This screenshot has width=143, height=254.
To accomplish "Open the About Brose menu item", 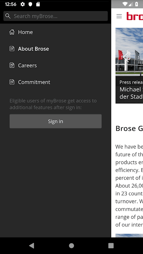I will pos(33,49).
